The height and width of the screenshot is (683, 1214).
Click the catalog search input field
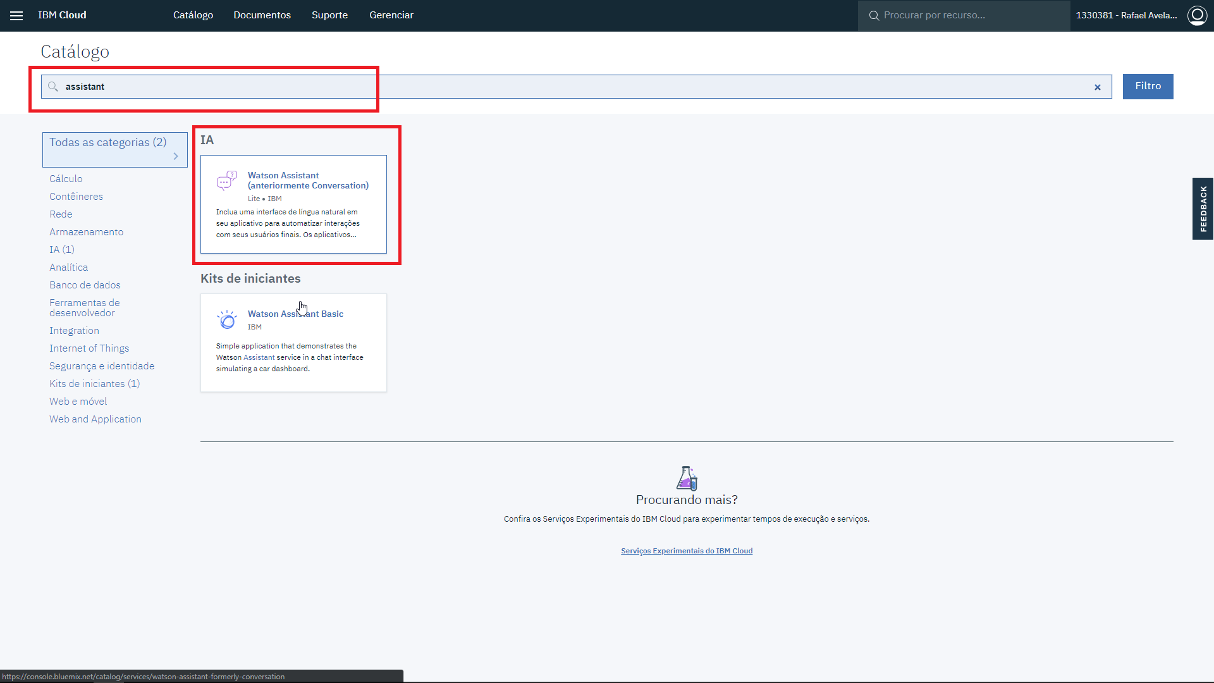tap(576, 87)
